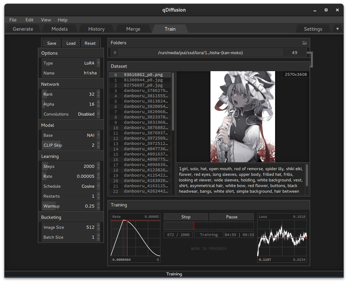Click the Loss history graph

(282, 238)
